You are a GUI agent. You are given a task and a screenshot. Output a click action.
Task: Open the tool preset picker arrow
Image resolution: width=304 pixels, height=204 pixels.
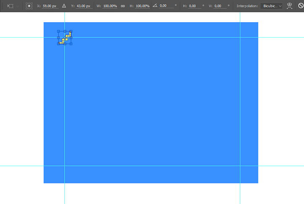(x=18, y=6)
